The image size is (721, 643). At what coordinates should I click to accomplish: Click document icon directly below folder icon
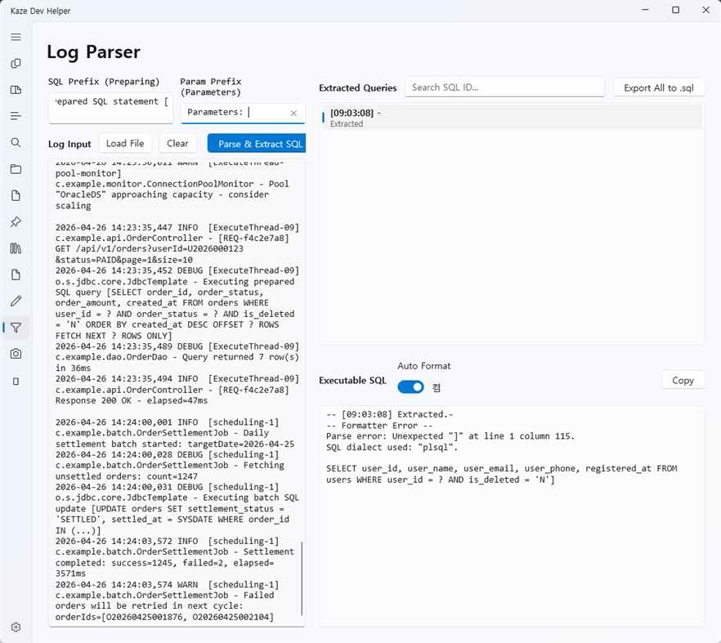[16, 196]
